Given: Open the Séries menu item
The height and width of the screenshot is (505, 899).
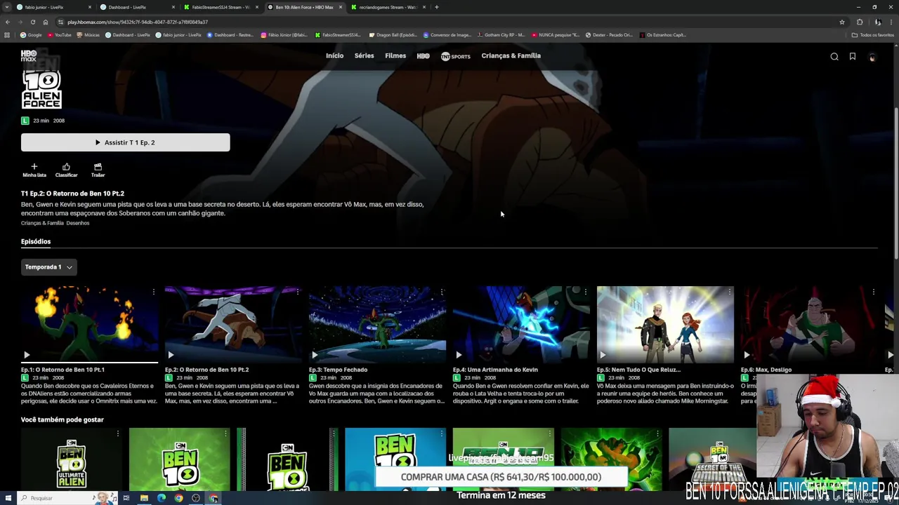Looking at the screenshot, I should [365, 55].
